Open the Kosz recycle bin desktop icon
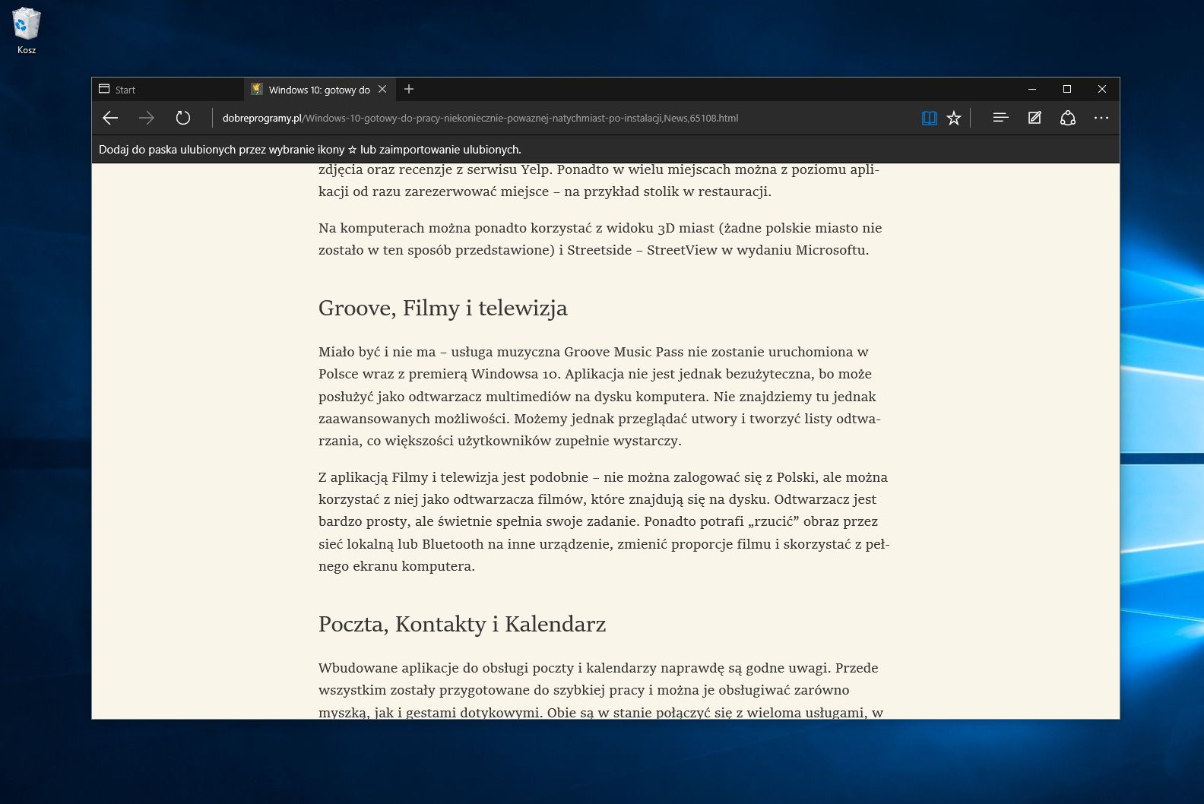The width and height of the screenshot is (1204, 804). tap(26, 31)
